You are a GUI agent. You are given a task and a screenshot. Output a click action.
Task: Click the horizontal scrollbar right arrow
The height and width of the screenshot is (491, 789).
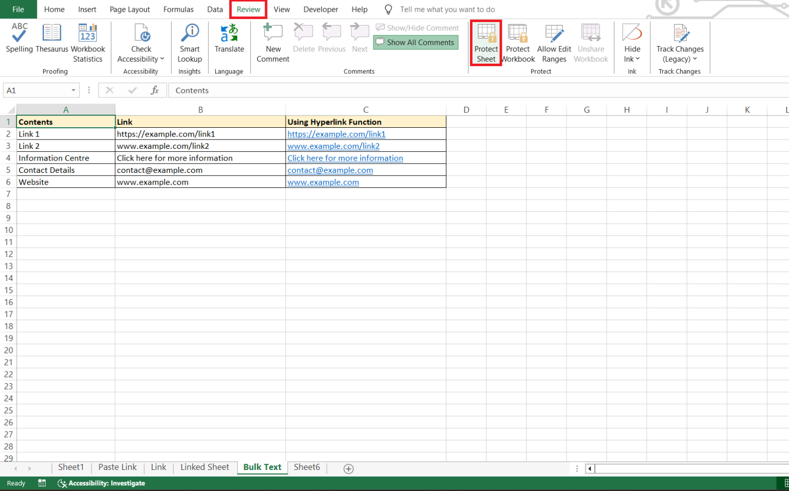click(x=785, y=468)
